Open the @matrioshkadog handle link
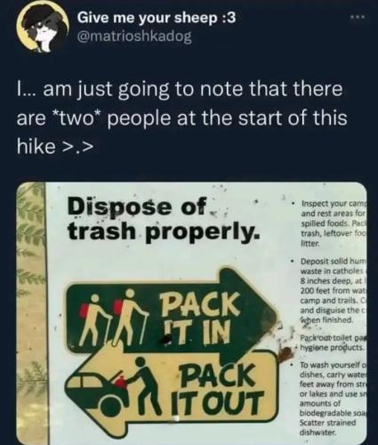378x445 pixels. click(x=134, y=36)
